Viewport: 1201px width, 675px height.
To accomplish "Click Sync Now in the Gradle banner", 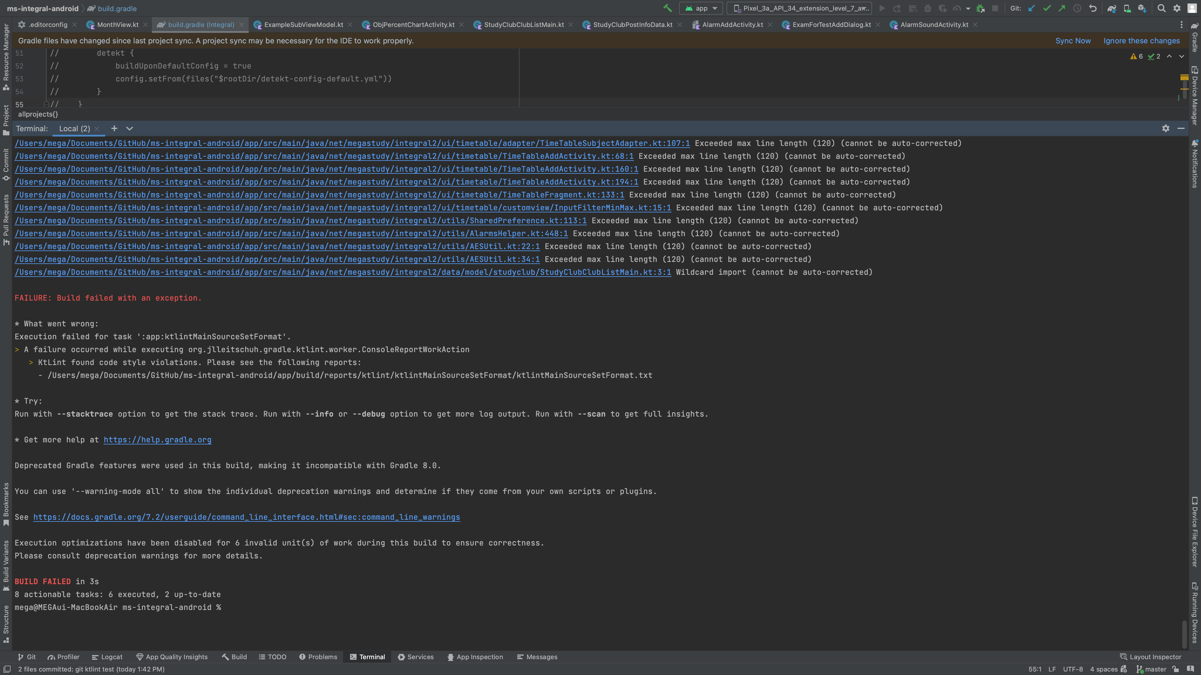I will pos(1073,41).
